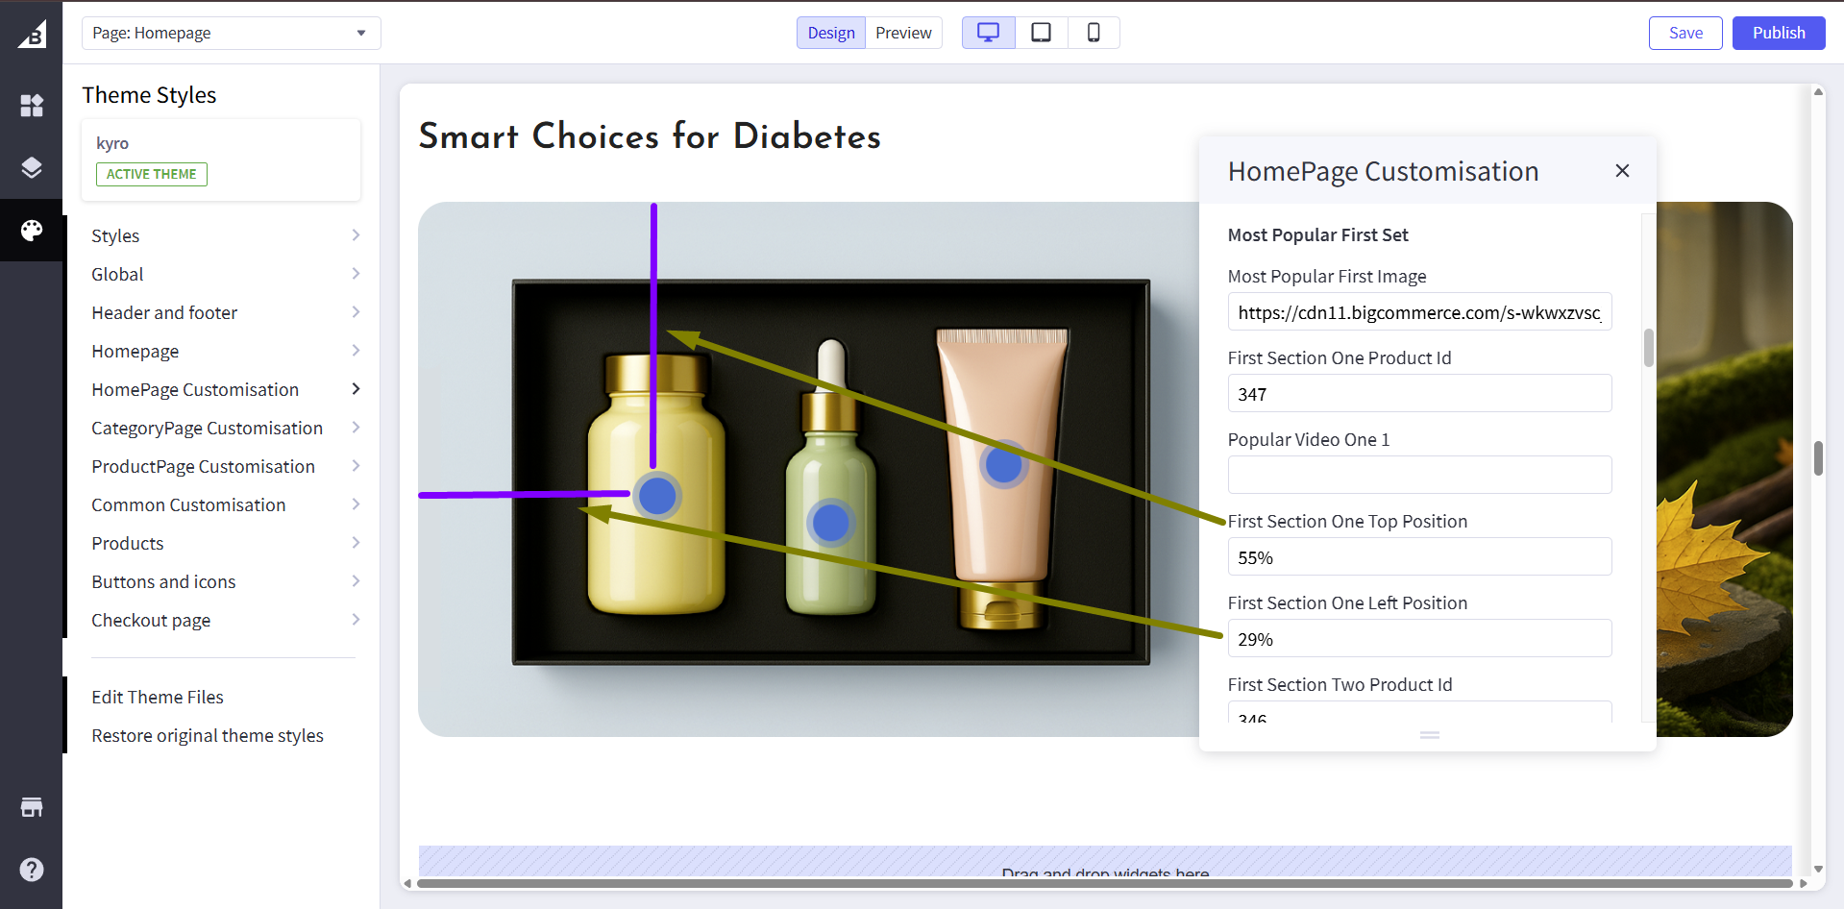This screenshot has height=909, width=1844.
Task: Open the Page: Homepage dropdown
Action: click(231, 33)
